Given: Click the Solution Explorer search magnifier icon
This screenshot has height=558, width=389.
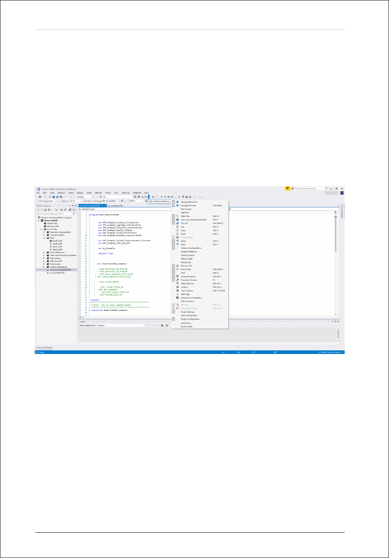Looking at the screenshot, I should click(x=74, y=214).
